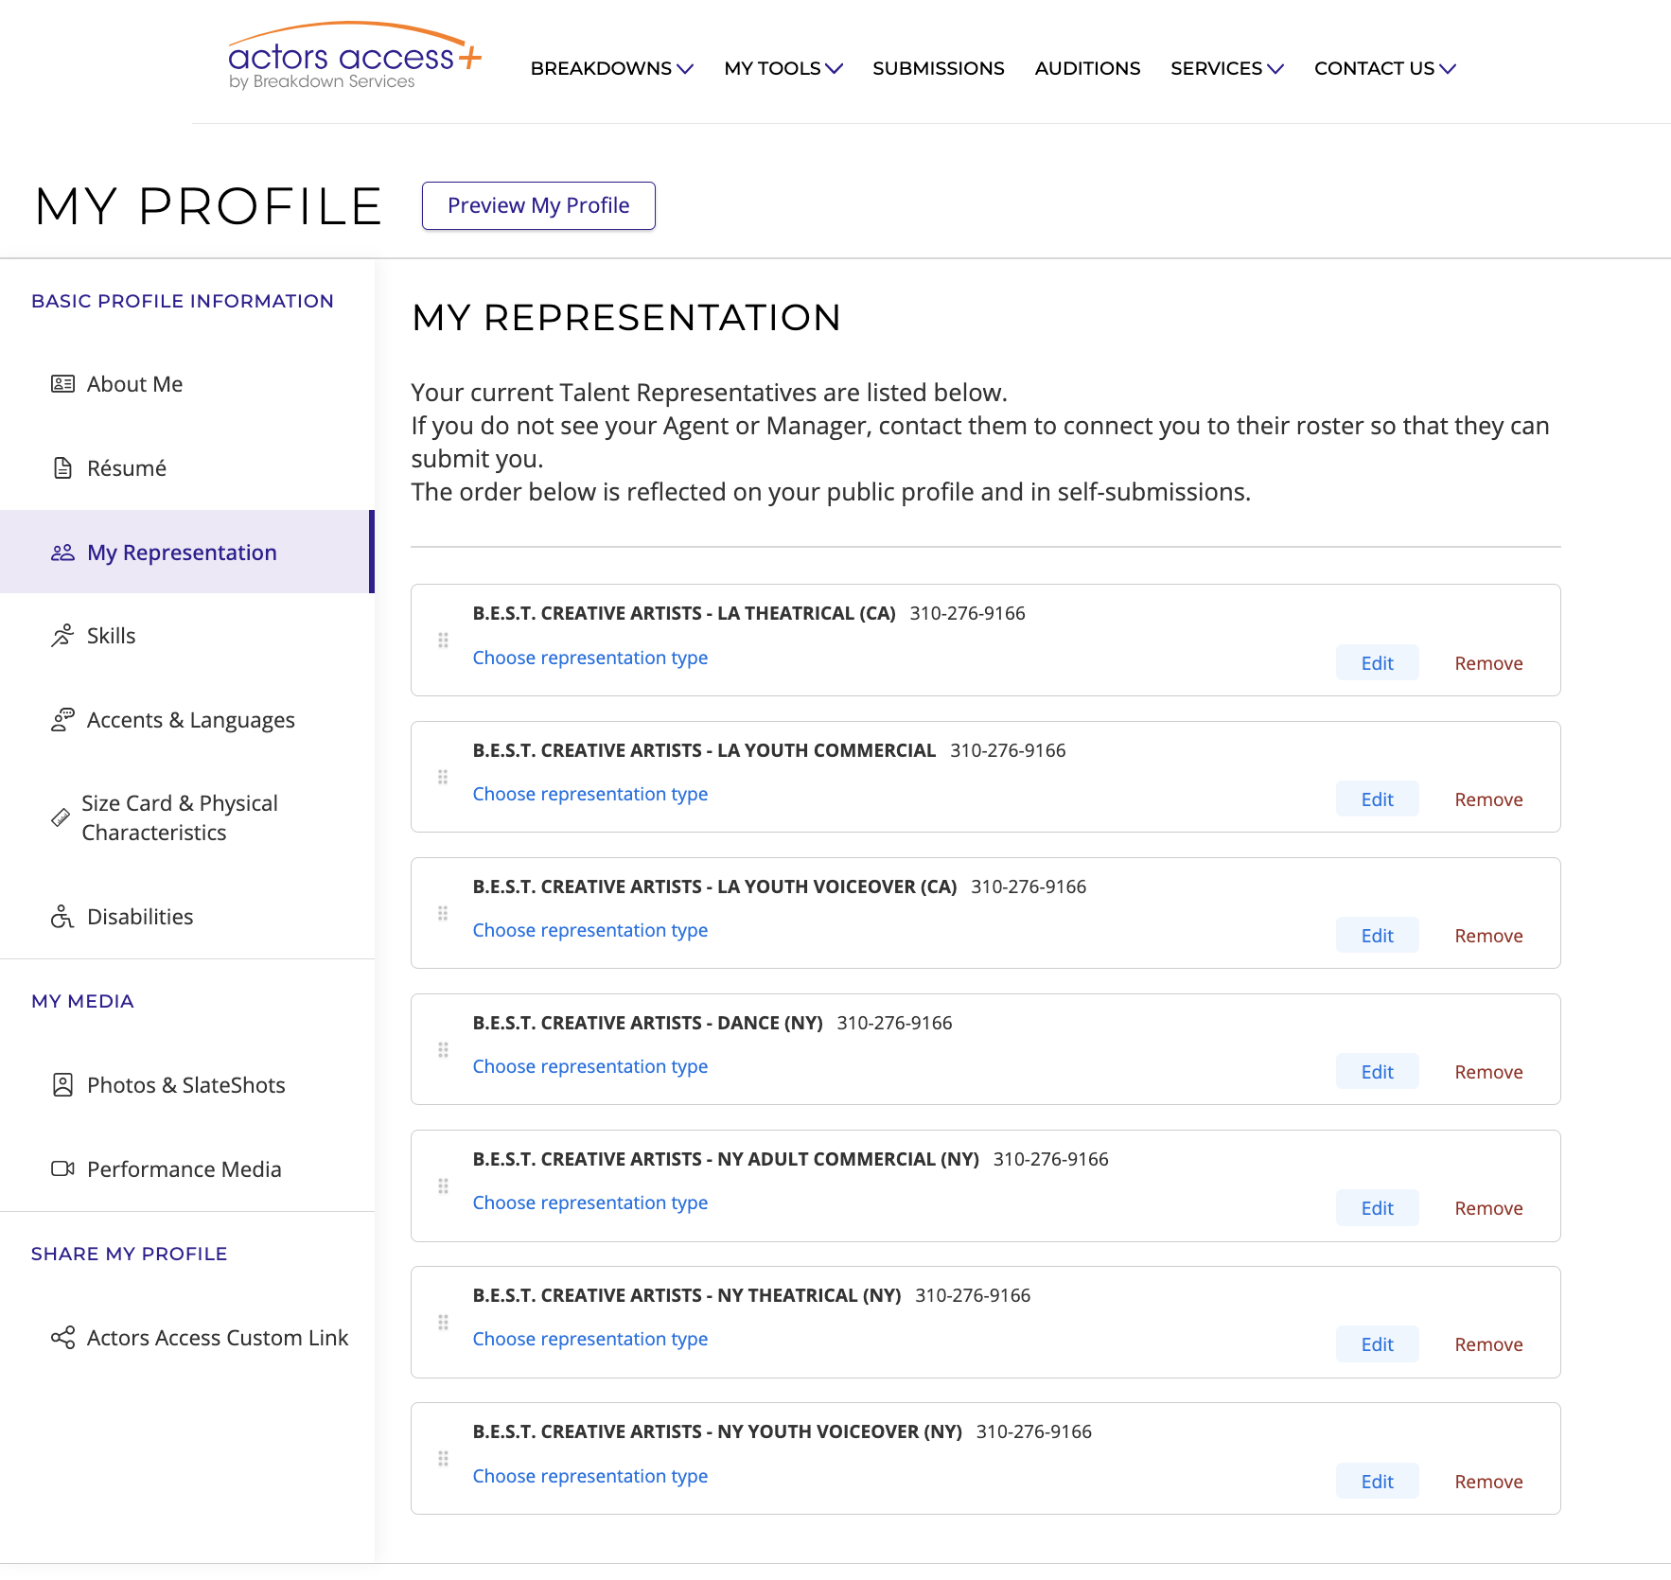
Task: Choose representation type for LA Youth Voiceover
Action: [590, 930]
